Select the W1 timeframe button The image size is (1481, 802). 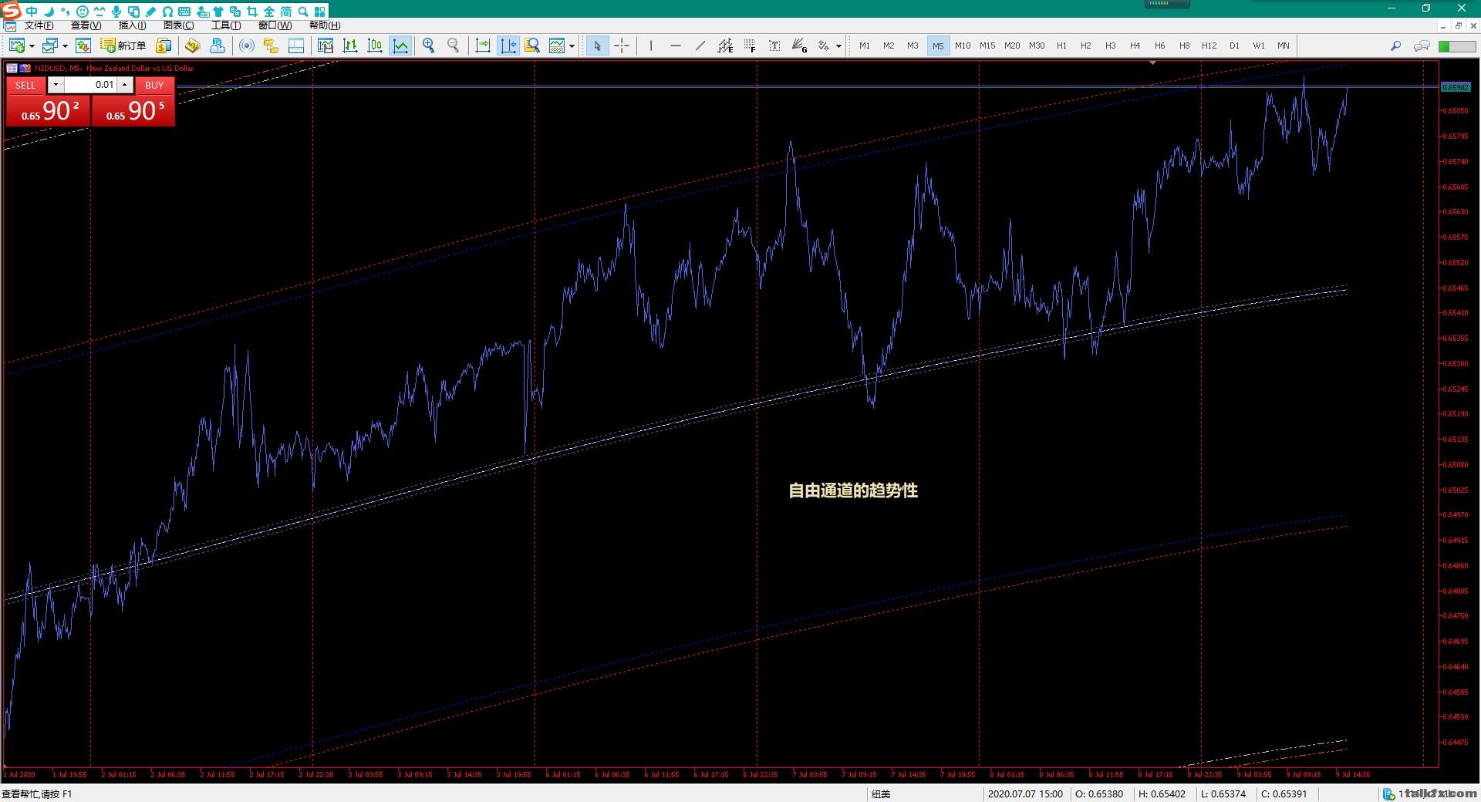[1259, 46]
